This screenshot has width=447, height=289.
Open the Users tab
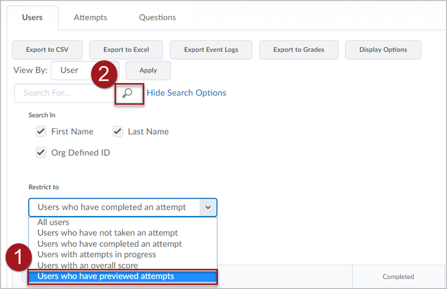pyautogui.click(x=32, y=18)
